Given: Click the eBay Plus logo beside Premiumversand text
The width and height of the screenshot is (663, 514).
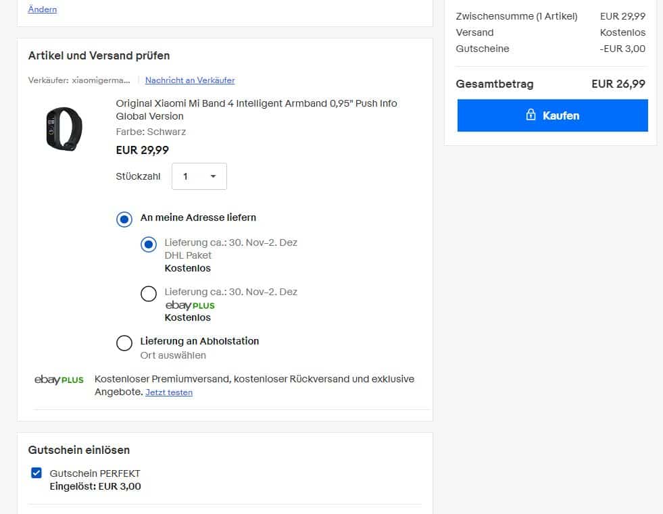Looking at the screenshot, I should click(59, 380).
